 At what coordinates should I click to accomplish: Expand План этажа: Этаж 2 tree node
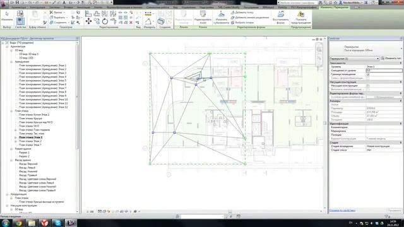(15, 141)
